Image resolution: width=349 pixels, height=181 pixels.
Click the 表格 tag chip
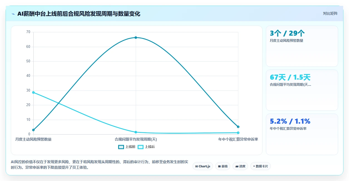point(223,166)
